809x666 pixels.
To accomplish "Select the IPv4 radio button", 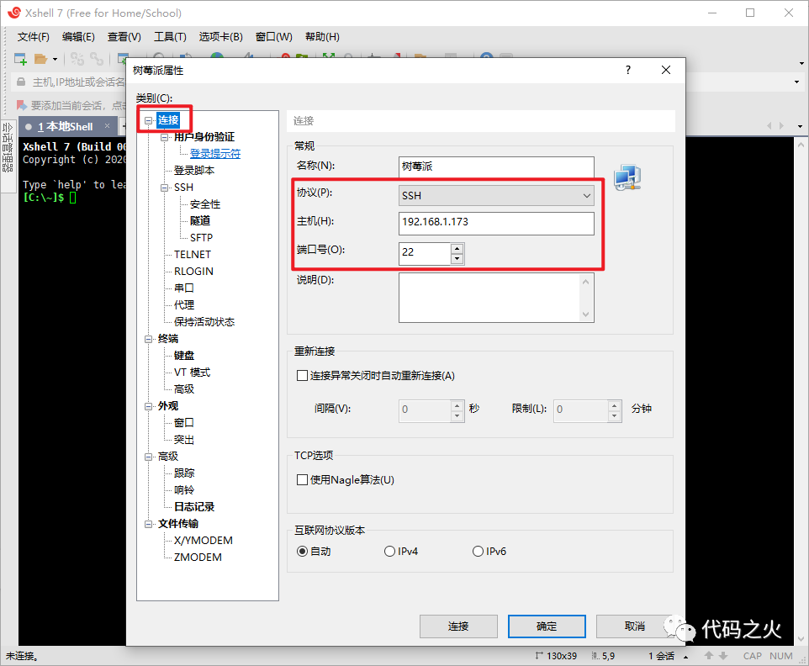I will point(389,552).
